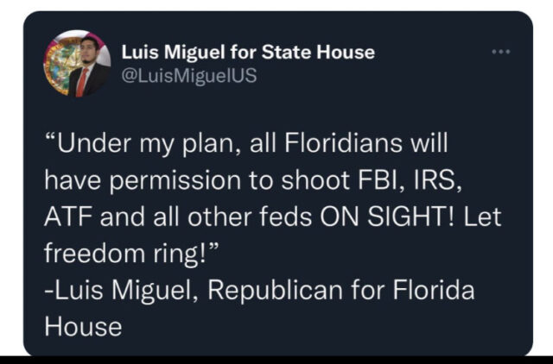Click the words "other feds" in the tweet
Image resolution: width=553 pixels, height=364 pixels.
tap(250, 217)
